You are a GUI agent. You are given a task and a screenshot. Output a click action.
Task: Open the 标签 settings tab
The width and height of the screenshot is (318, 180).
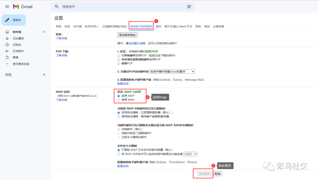tap(67, 26)
